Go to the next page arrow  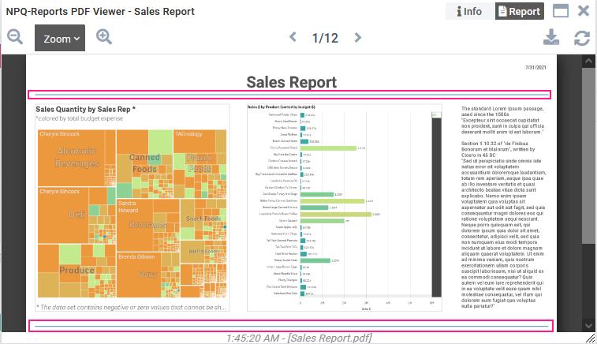(x=357, y=37)
